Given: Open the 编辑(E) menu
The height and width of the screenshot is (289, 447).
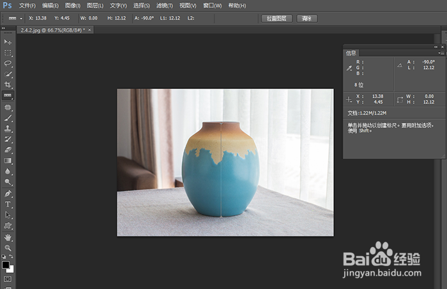Looking at the screenshot, I should point(50,5).
